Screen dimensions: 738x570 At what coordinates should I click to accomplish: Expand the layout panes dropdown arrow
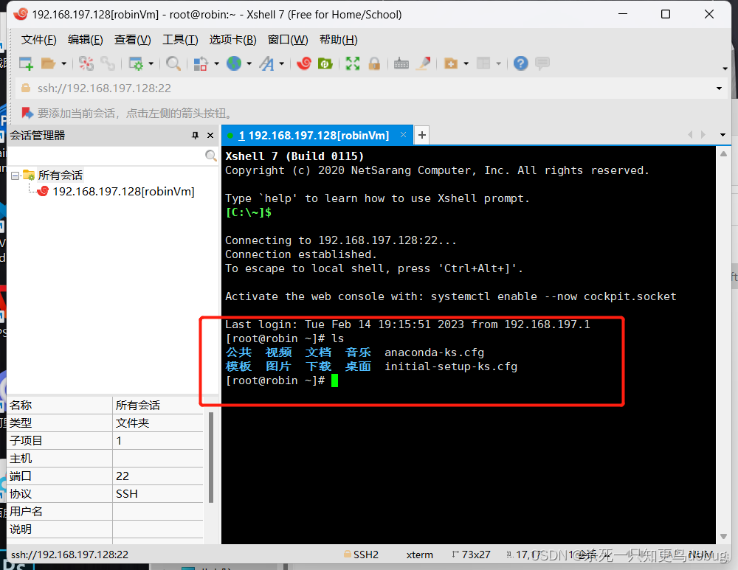click(x=498, y=63)
